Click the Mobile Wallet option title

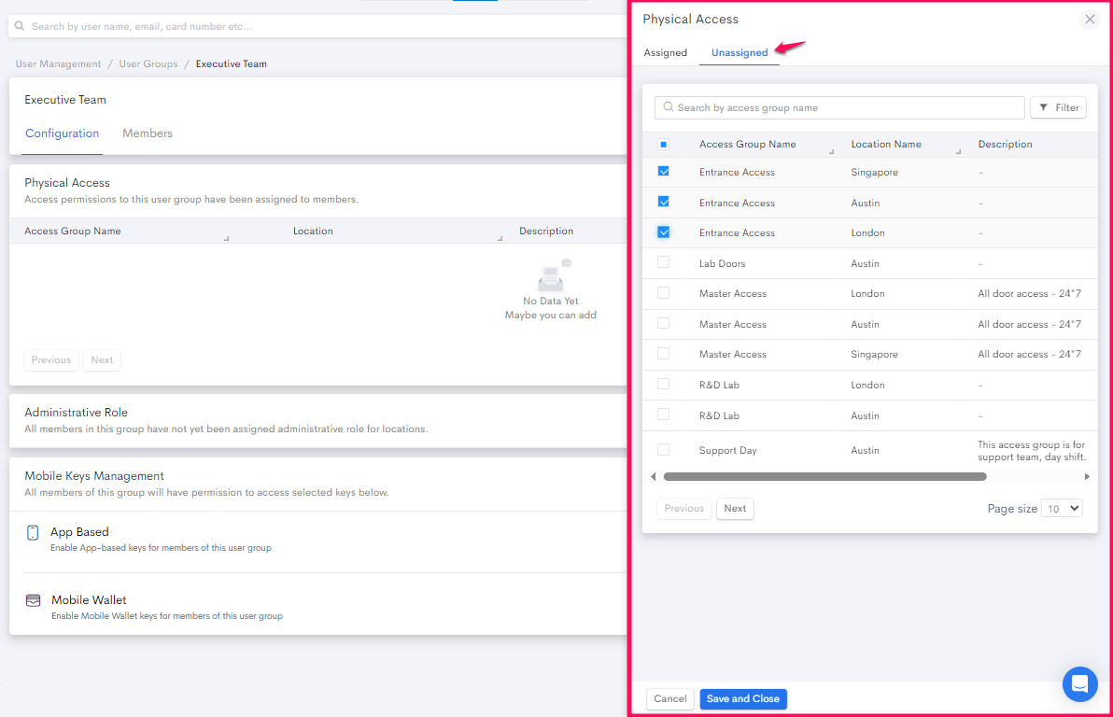[89, 600]
